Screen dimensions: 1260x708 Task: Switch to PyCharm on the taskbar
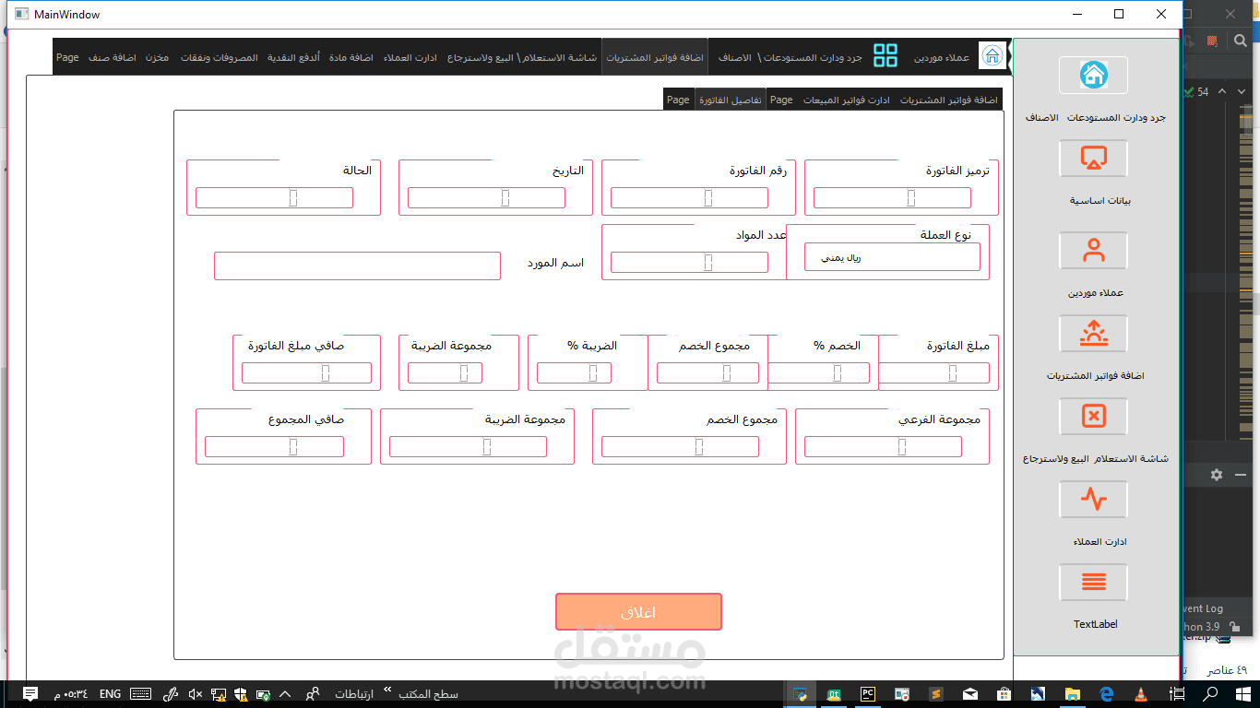pos(868,694)
